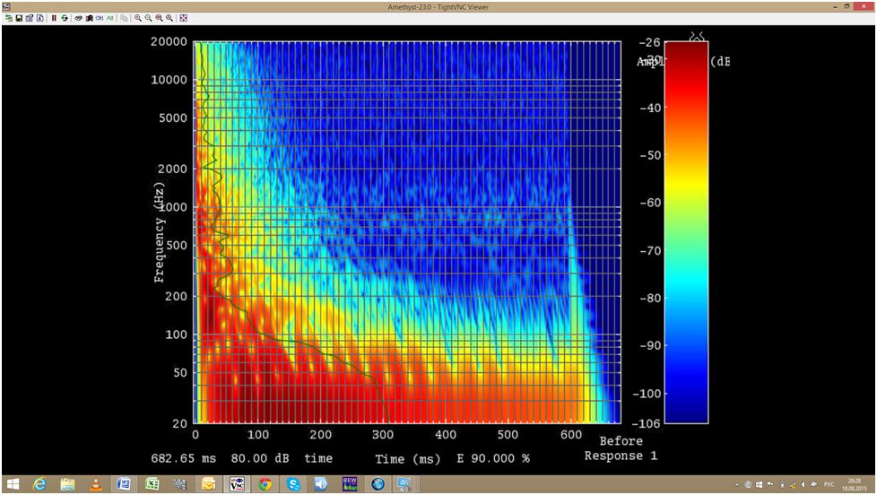
Task: Click the amplitude color scale bar
Action: point(686,232)
